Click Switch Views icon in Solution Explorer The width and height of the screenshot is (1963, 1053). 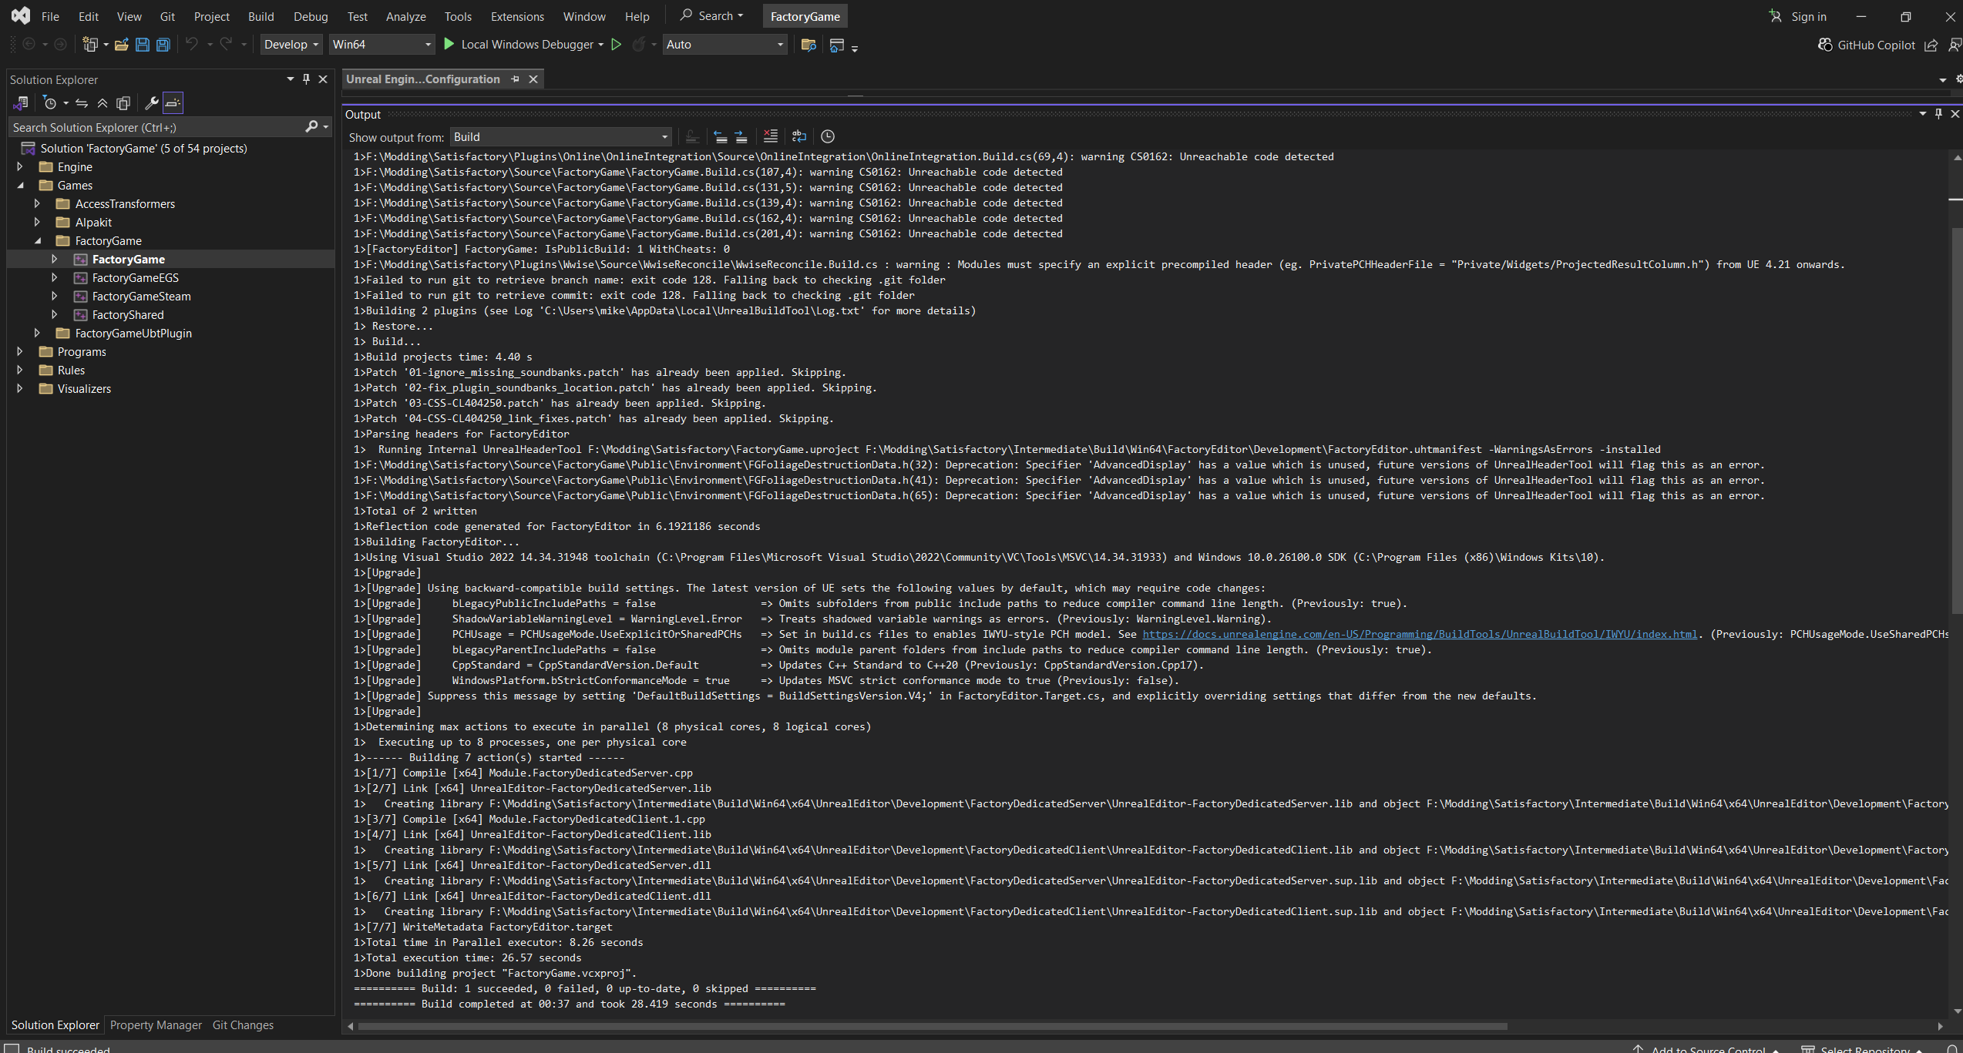pos(21,102)
